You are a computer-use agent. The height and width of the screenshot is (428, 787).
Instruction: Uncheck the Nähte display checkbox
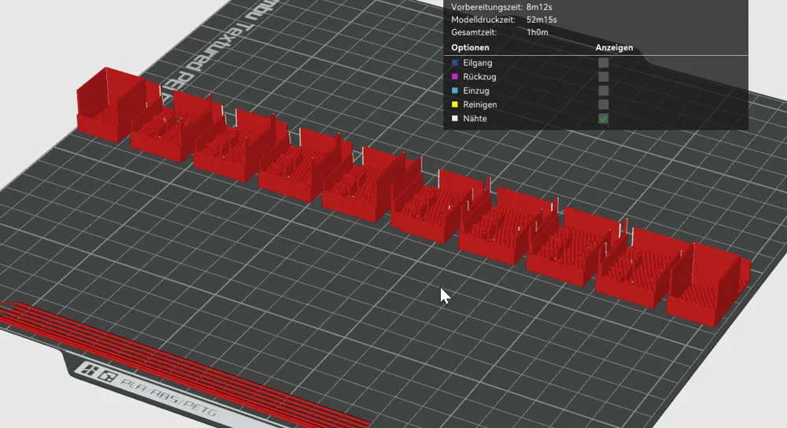click(604, 119)
